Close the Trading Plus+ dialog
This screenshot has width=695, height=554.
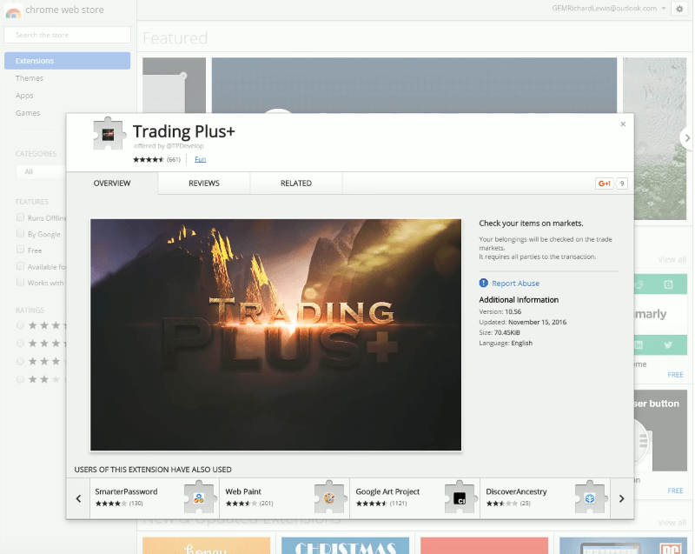[x=623, y=124]
